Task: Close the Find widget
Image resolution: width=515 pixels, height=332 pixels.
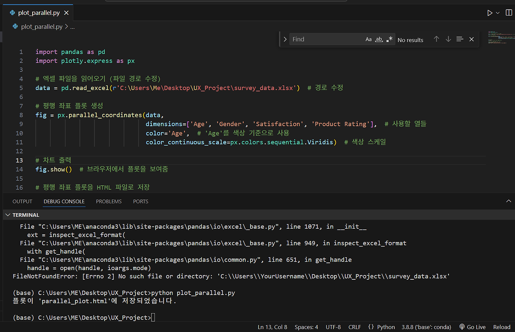Action: point(472,39)
